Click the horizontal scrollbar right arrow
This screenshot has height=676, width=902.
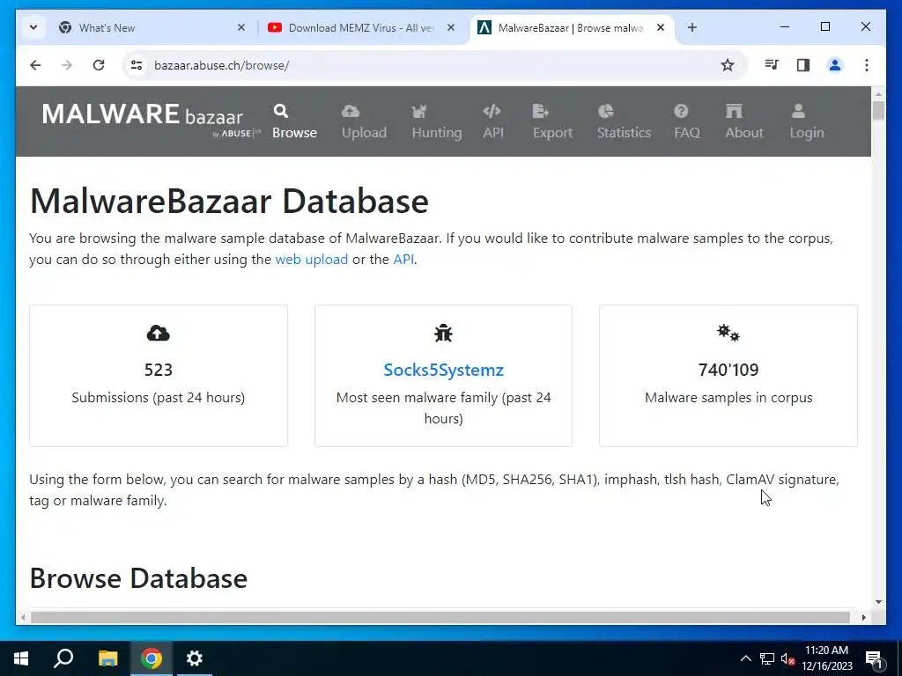(863, 617)
